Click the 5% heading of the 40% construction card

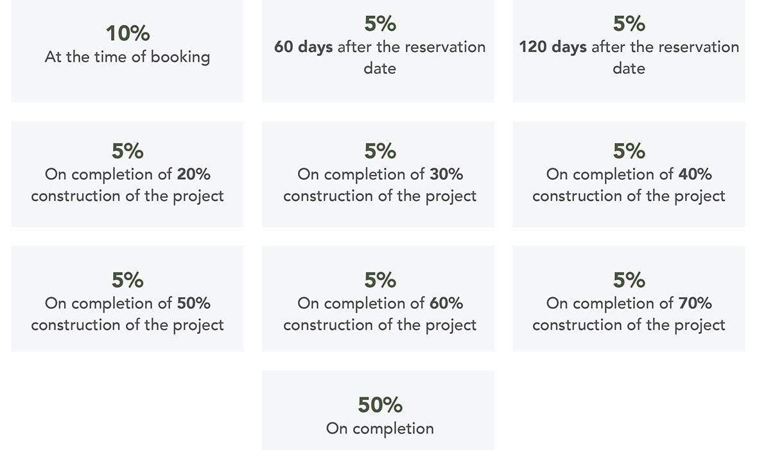click(x=629, y=151)
